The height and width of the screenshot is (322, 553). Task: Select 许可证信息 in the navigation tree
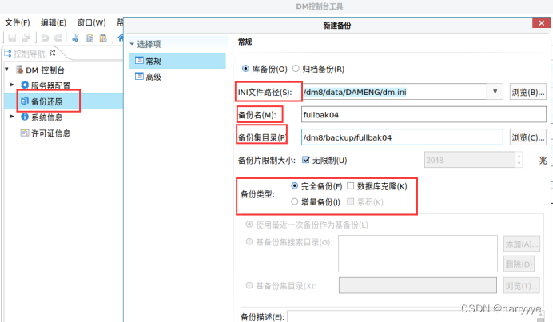(x=51, y=133)
